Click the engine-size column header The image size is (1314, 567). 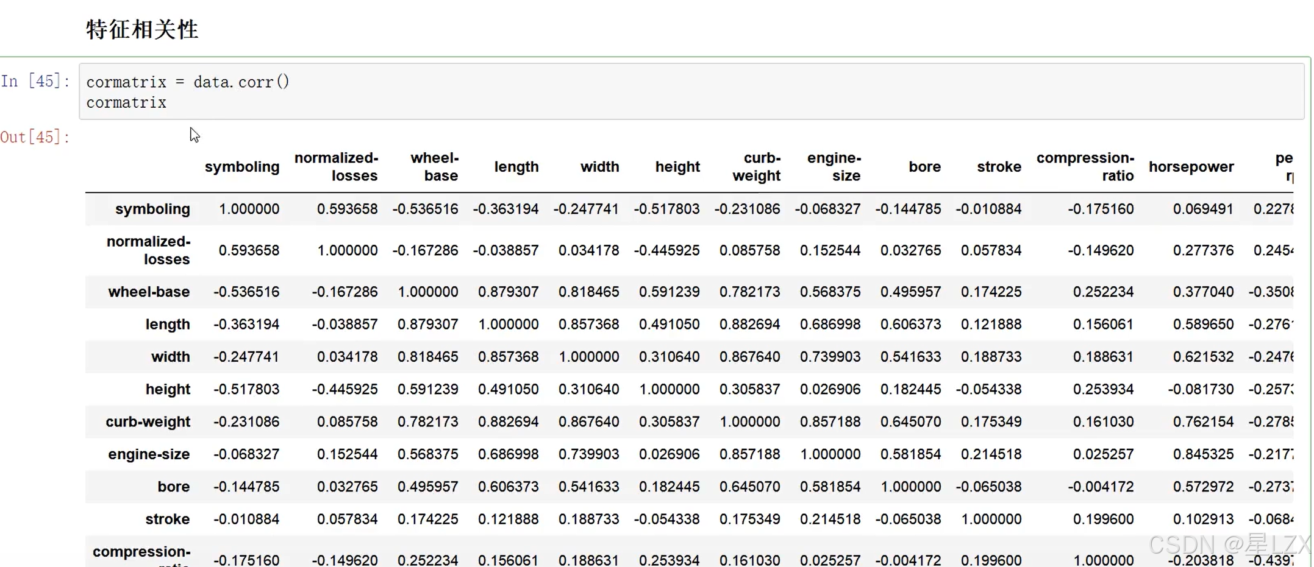tap(834, 167)
